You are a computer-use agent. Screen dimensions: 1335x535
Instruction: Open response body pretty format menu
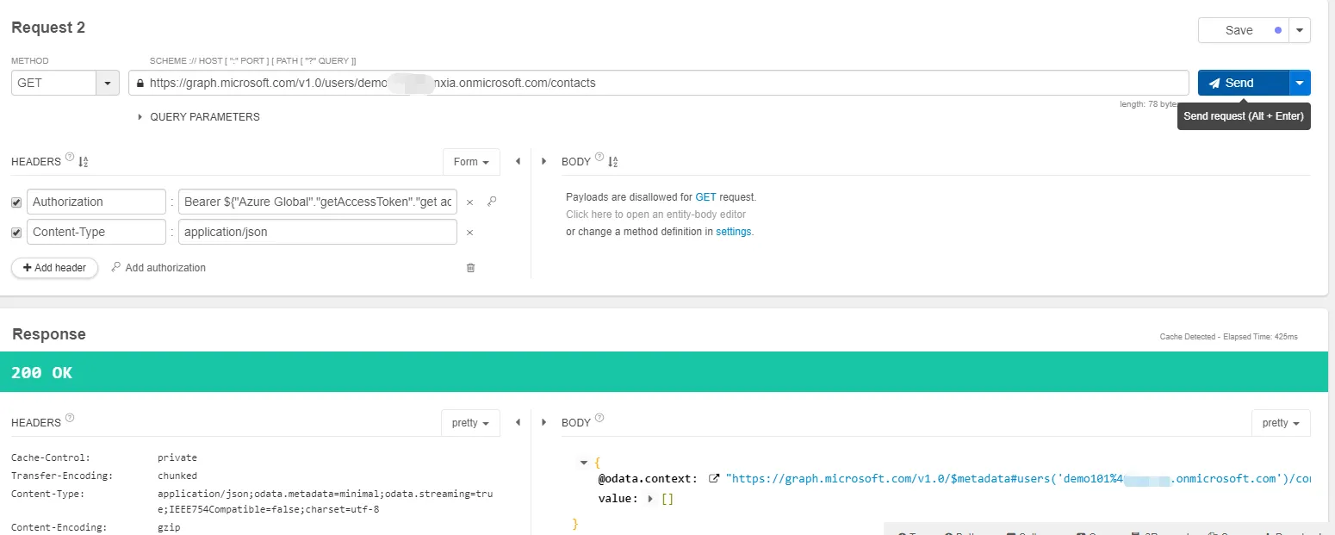click(x=1280, y=423)
